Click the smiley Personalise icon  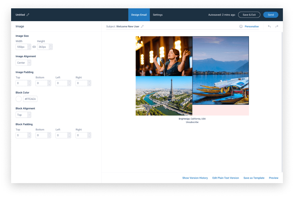pos(241,26)
